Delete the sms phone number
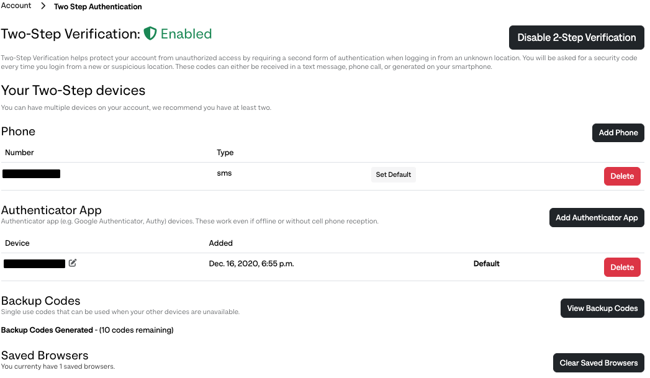The image size is (650, 378). pos(622,176)
